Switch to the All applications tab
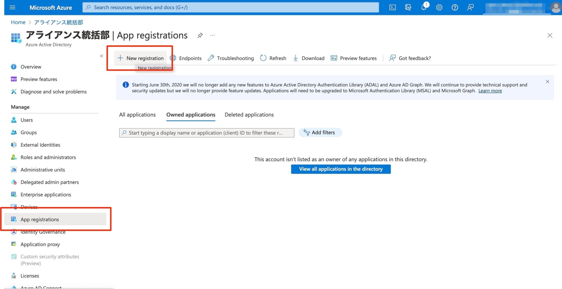 click(137, 115)
